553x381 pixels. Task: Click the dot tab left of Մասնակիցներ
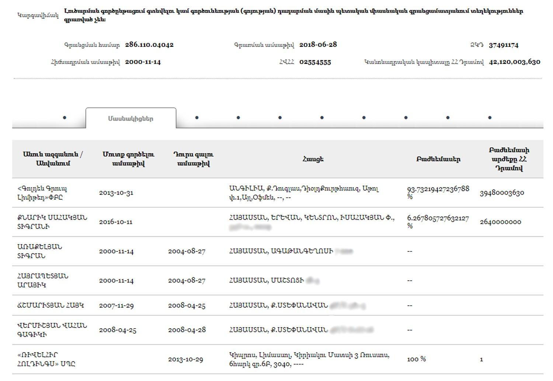pos(65,118)
